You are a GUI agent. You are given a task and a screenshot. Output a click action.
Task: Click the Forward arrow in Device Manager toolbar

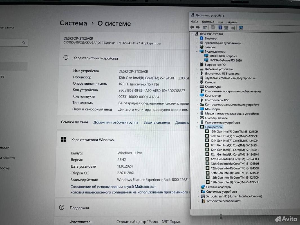198,27
